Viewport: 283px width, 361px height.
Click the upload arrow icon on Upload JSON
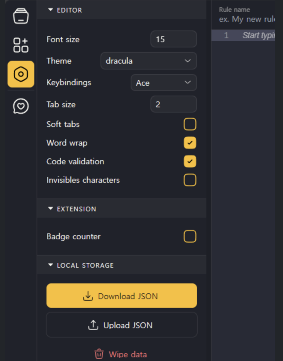pos(93,325)
